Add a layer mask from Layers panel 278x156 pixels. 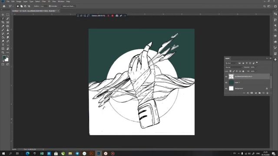coord(252,93)
